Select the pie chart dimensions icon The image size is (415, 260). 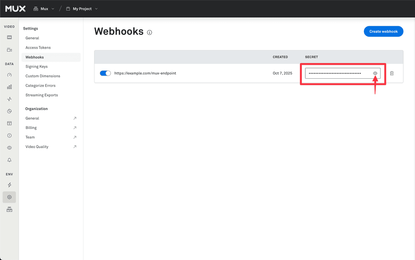point(9,111)
